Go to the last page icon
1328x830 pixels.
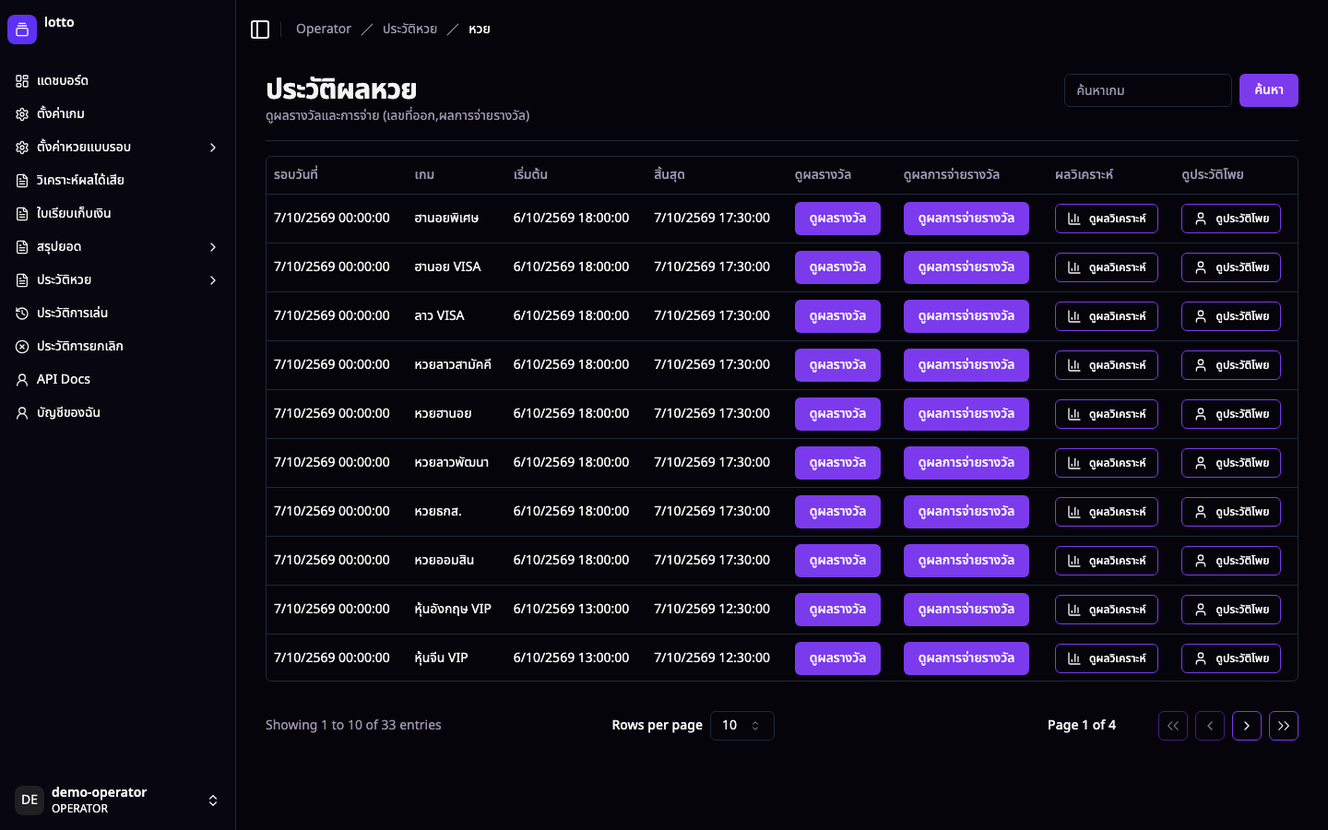pyautogui.click(x=1284, y=726)
